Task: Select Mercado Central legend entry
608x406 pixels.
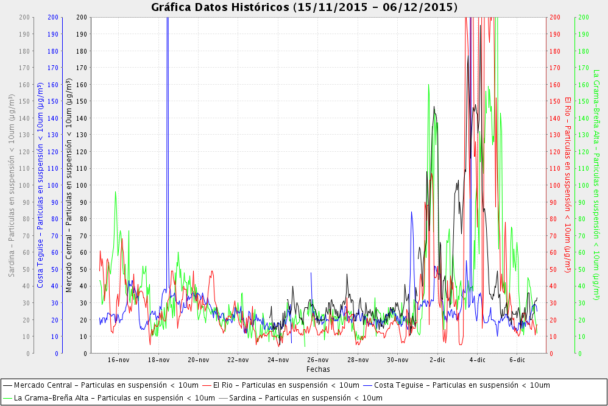Action: click(106, 385)
